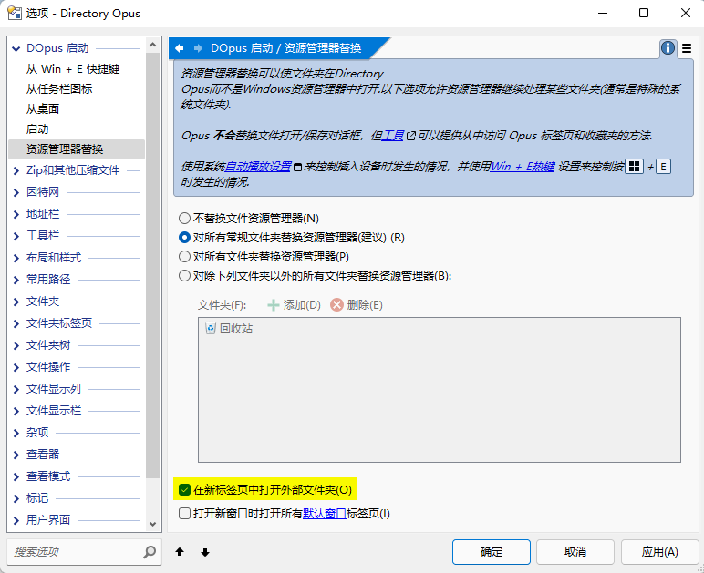Click the up arrow icon beside search box

(x=180, y=552)
